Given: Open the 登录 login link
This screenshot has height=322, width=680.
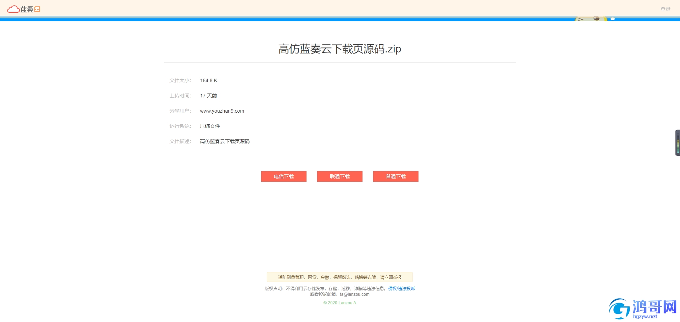Looking at the screenshot, I should [665, 9].
